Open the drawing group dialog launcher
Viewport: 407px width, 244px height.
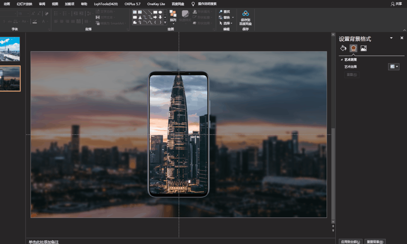(x=214, y=29)
